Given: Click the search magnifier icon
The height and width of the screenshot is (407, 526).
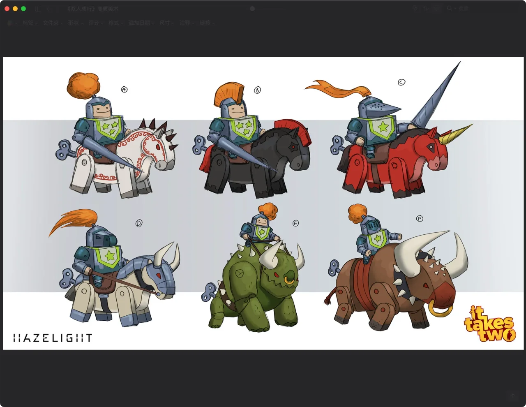Looking at the screenshot, I should [450, 8].
